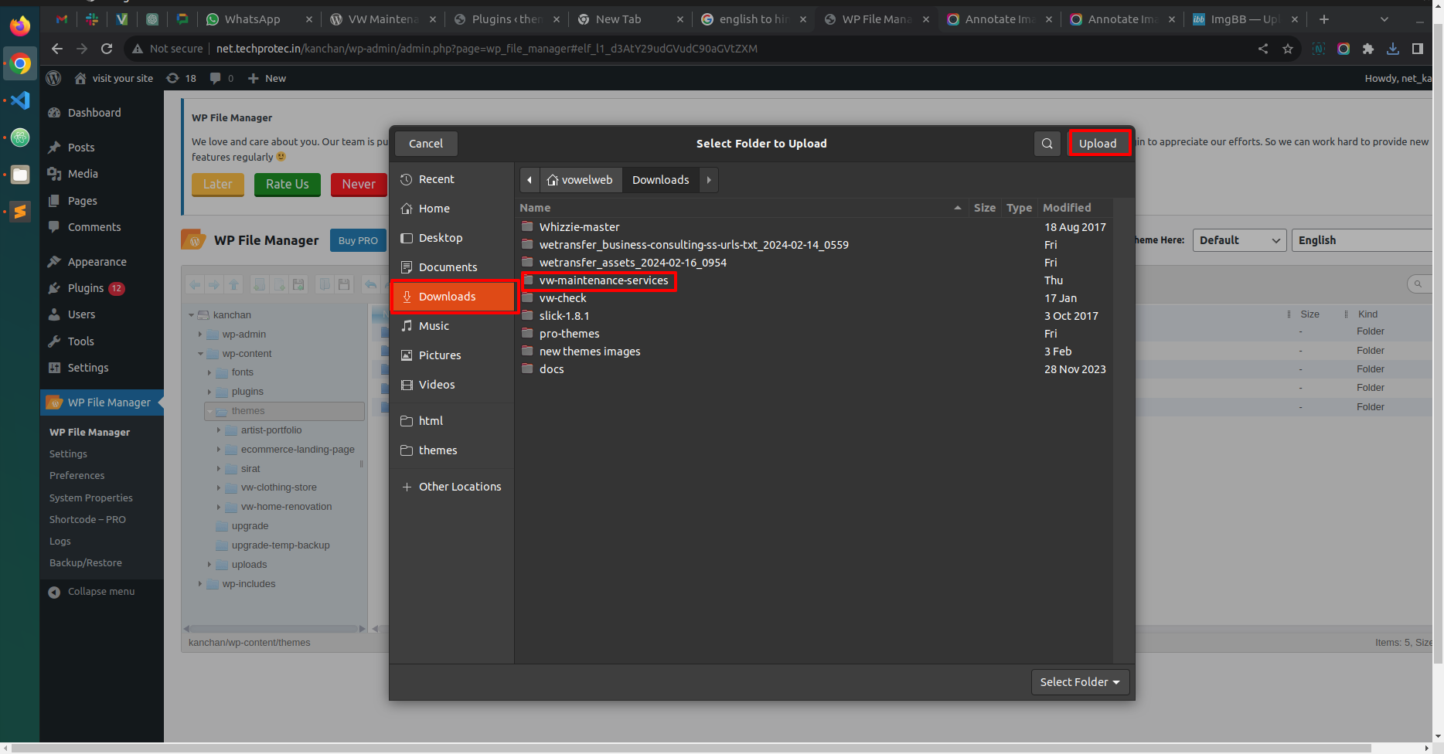Open the browser extensions puzzle icon

(1368, 49)
